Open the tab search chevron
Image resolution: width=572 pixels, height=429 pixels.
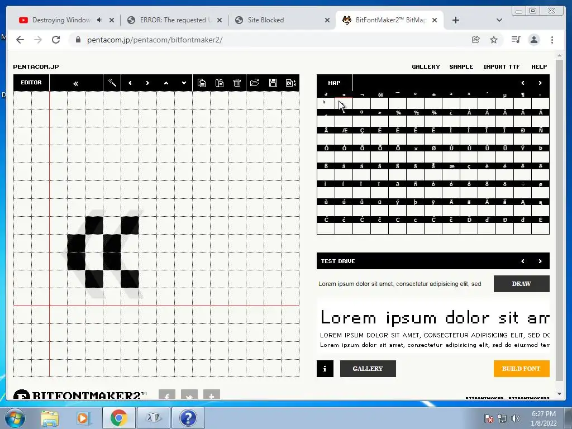coord(499,20)
